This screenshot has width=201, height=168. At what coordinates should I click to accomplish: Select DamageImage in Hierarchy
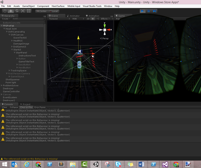point(21,44)
